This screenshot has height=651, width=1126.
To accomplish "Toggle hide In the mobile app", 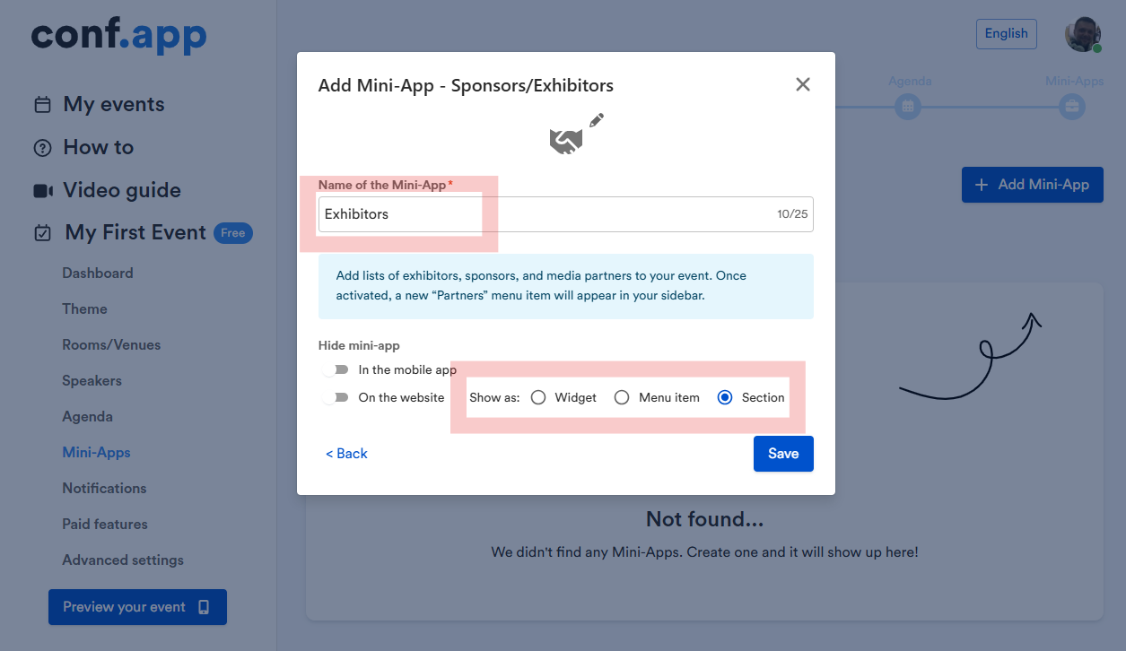I will coord(336,369).
